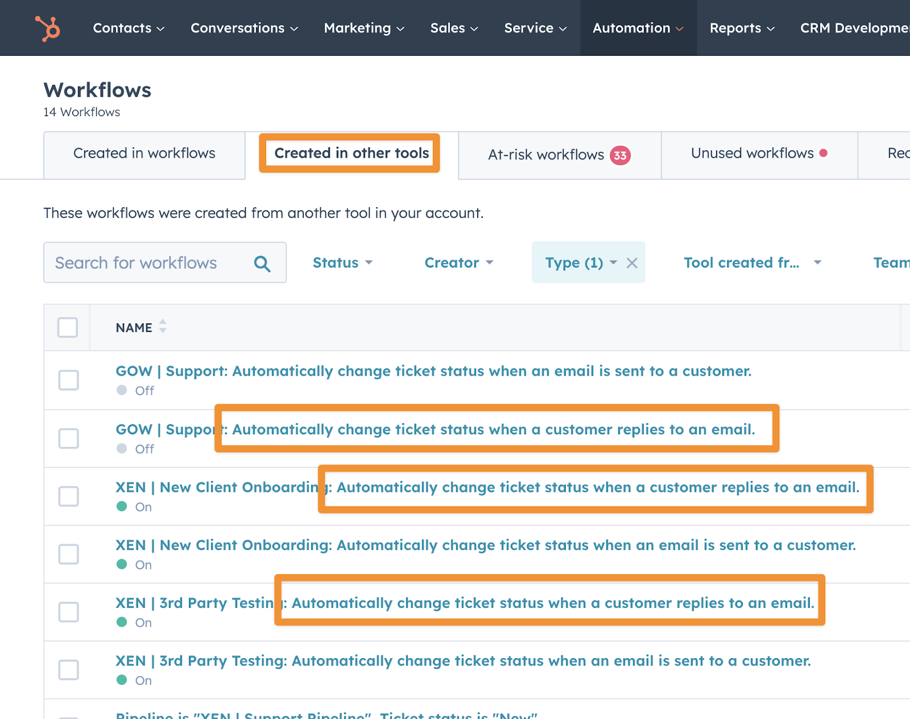Clear the Type filter with the X icon
Viewport: 910px width, 719px height.
[x=632, y=263]
